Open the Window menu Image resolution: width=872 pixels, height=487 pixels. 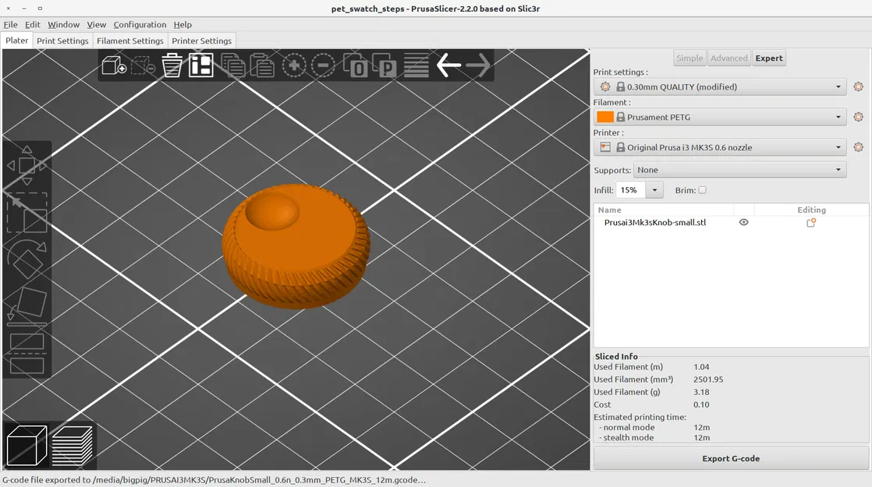63,24
